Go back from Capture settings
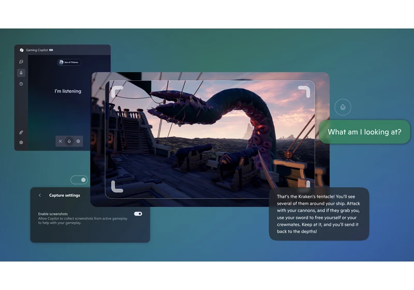 pyautogui.click(x=40, y=195)
